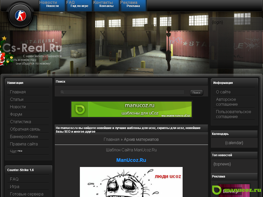The width and height of the screenshot is (263, 197).
Task: Click the Counter-Strike 1.6 panel heading
Action: [x=21, y=170]
